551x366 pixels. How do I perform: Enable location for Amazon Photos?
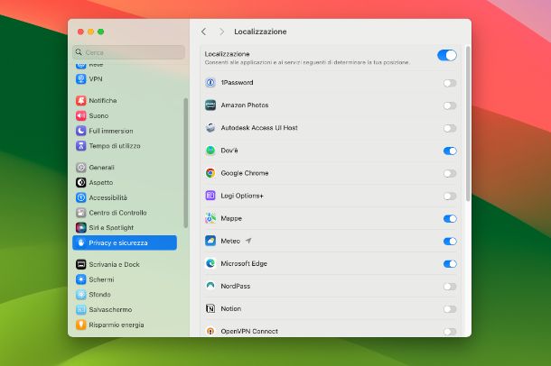click(x=450, y=105)
